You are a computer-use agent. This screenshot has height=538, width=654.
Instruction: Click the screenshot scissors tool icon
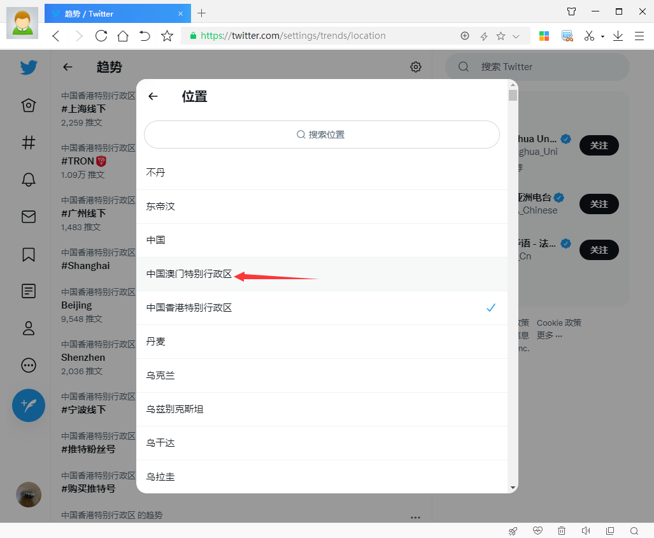[589, 36]
